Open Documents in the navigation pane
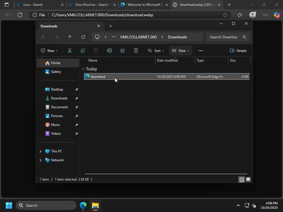Viewport: 283px width, 212px height. (59, 107)
